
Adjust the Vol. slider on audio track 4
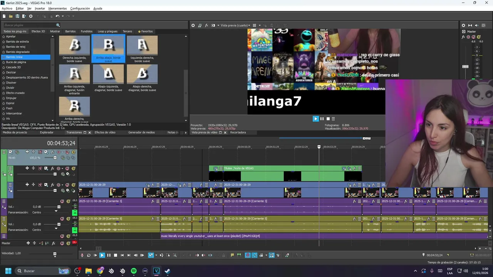59,207
